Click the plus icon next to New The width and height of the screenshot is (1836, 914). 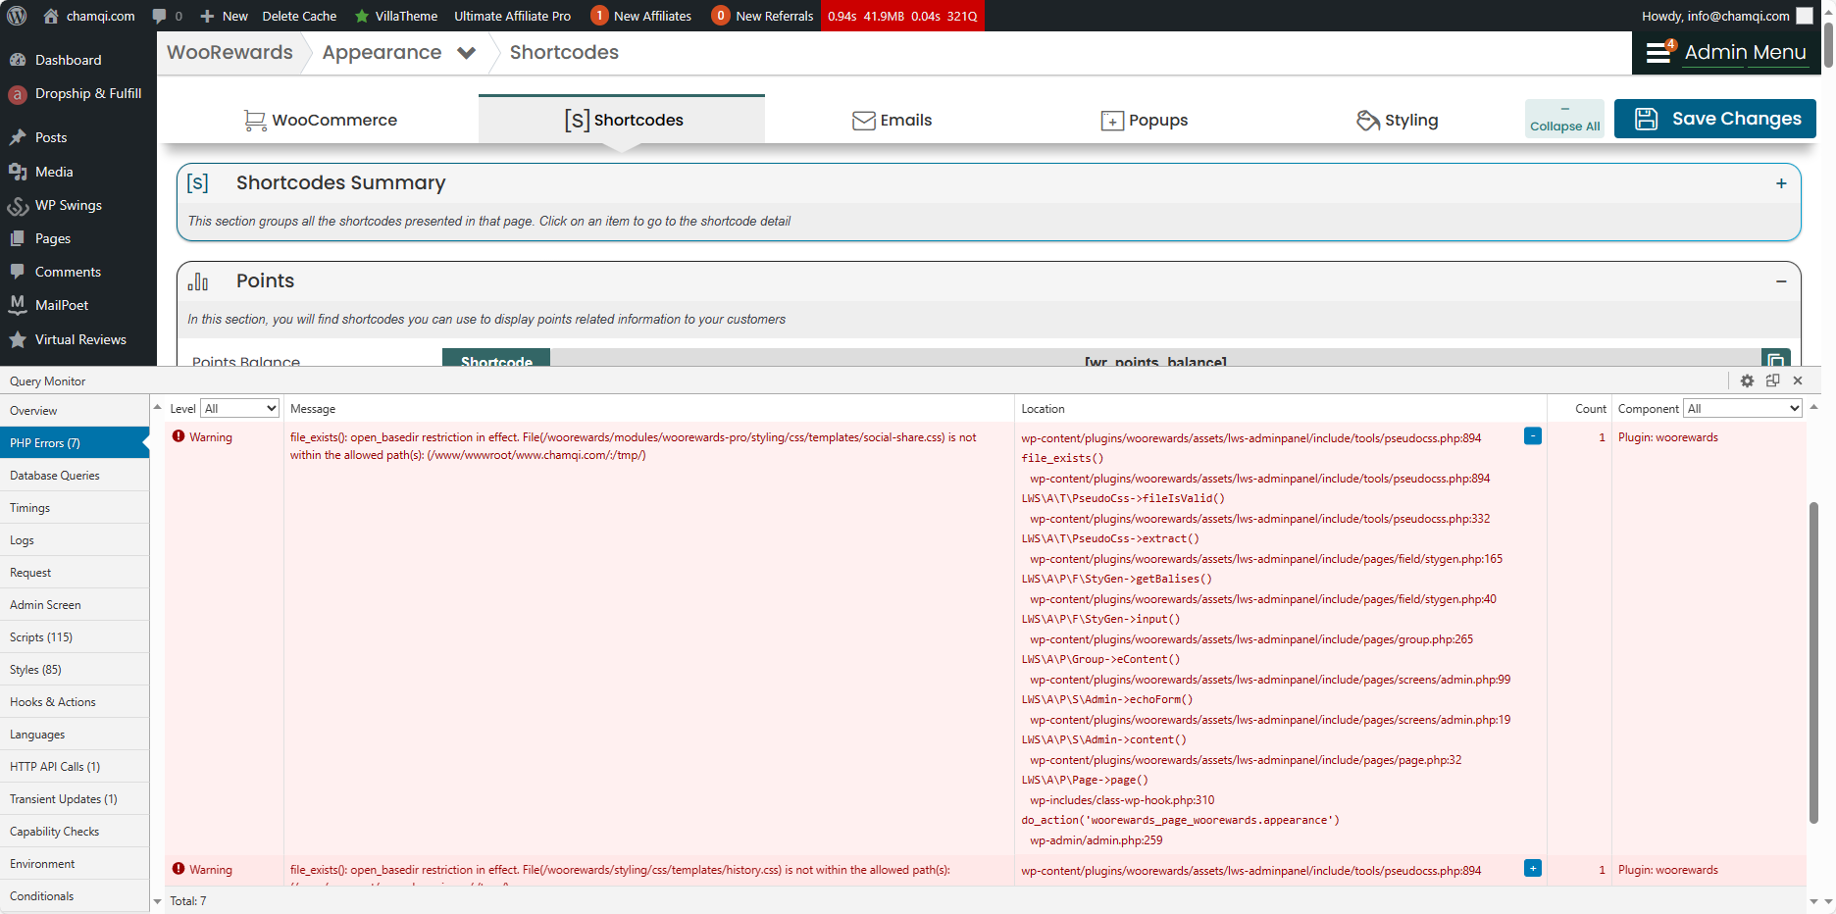tap(207, 17)
